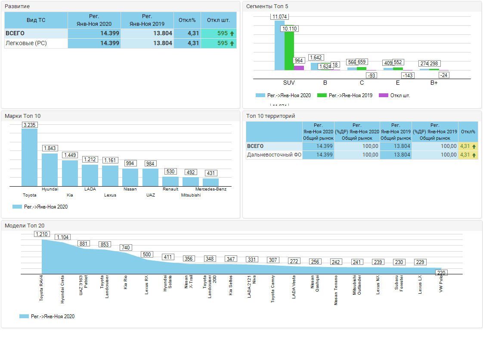Click the Откл% header in the territories table
The width and height of the screenshot is (483, 341).
click(468, 132)
